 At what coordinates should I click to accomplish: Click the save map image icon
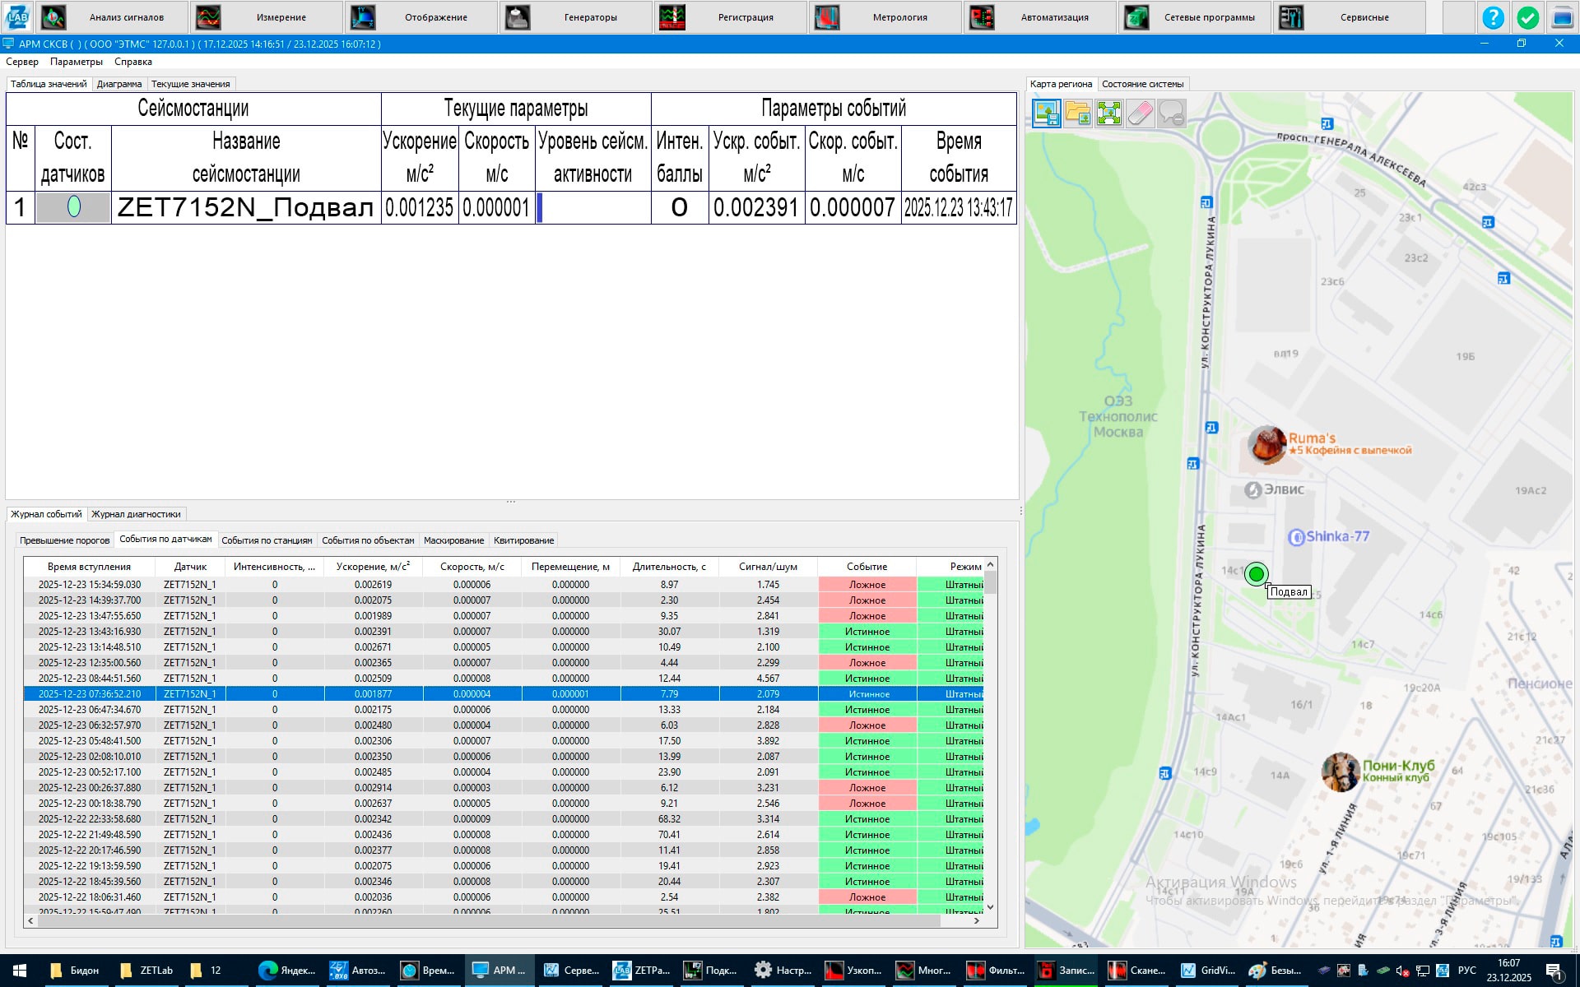coord(1046,113)
